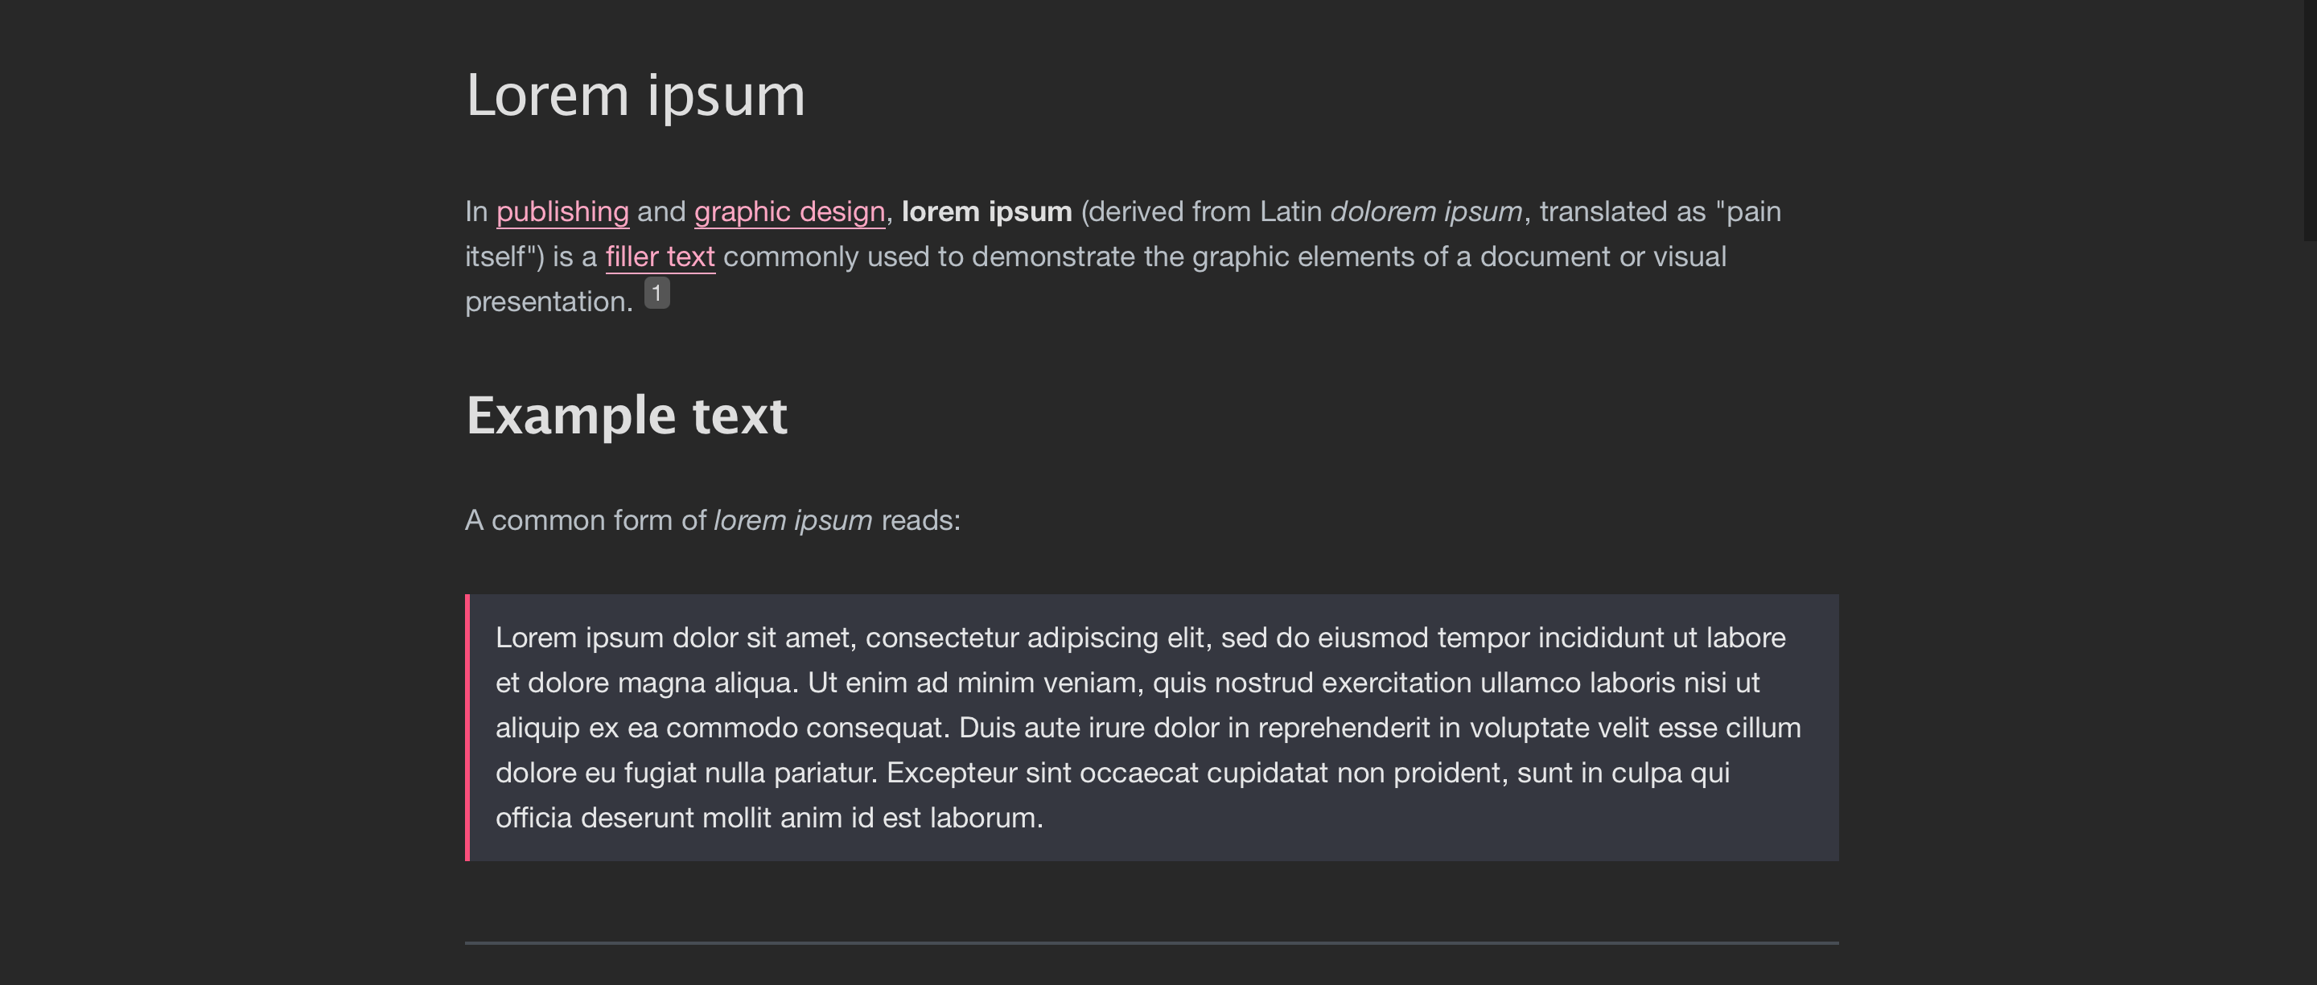Click the pink blockquote left border
Screen dimensions: 2317x985
click(467, 727)
